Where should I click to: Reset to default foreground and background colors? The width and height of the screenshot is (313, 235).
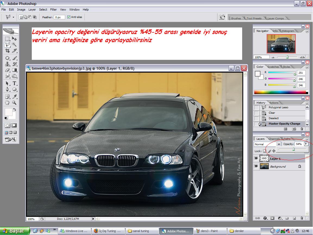click(6, 118)
